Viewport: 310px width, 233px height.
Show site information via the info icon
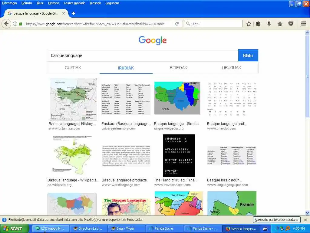[x=15, y=24]
